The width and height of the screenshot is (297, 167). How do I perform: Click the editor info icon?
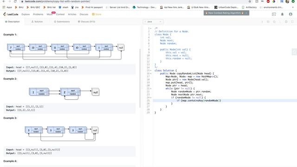tap(262, 22)
